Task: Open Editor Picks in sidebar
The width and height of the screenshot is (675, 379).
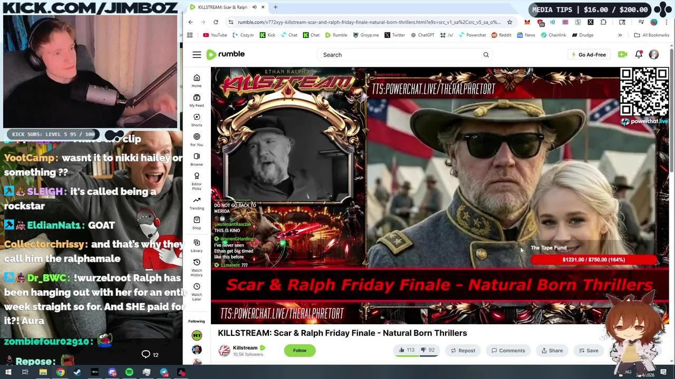Action: (197, 181)
